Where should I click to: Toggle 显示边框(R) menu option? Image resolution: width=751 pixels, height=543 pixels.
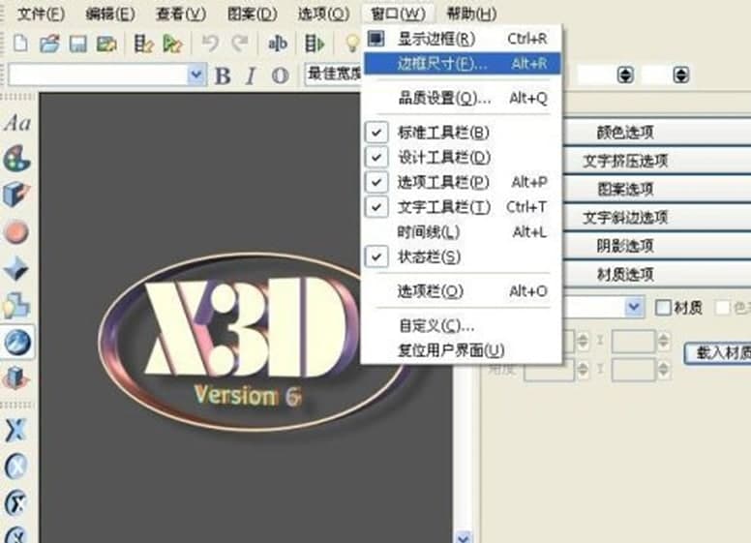[461, 39]
